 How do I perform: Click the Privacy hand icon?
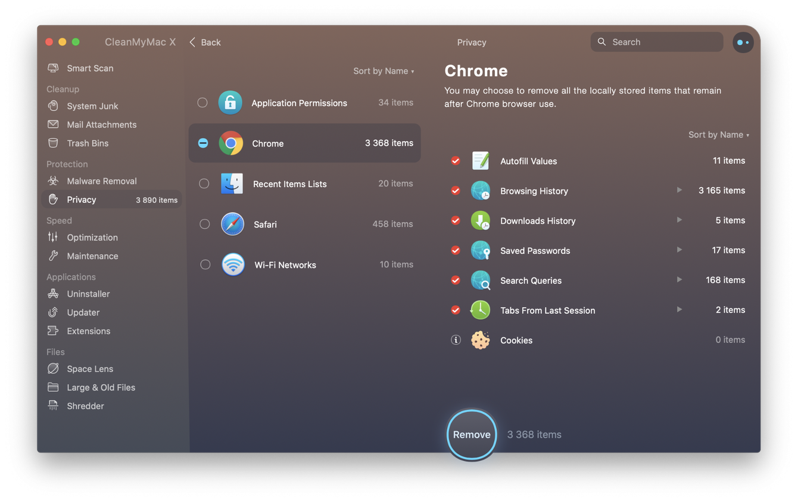[x=53, y=199]
